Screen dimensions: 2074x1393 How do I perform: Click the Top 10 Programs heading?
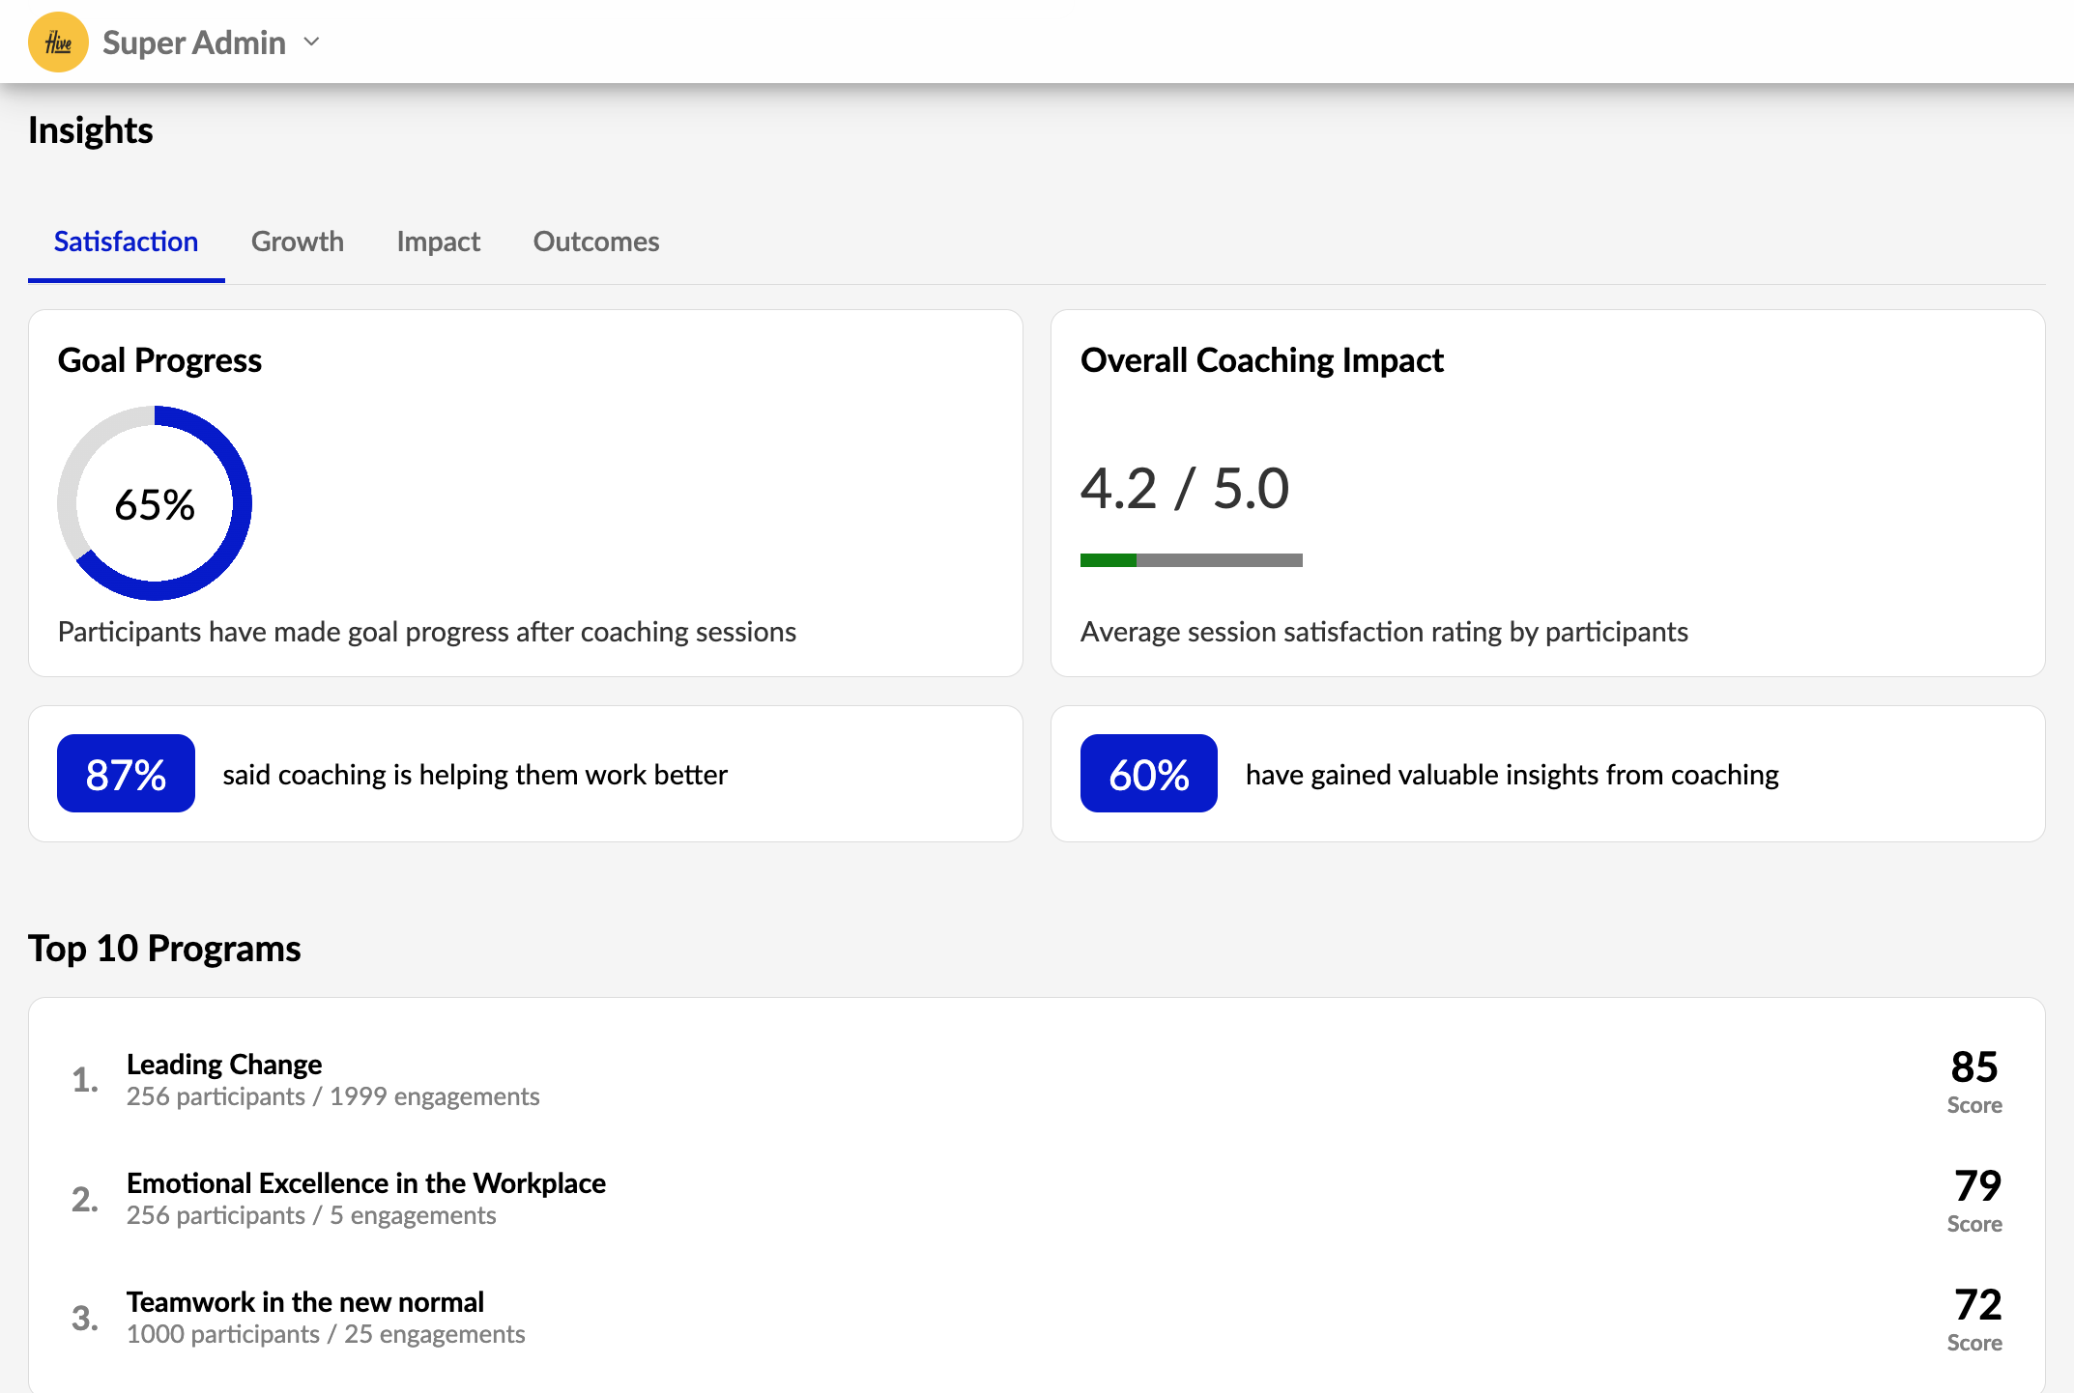coord(164,949)
